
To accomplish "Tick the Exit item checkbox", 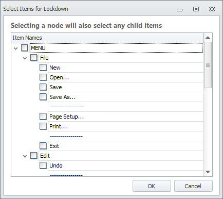I will point(43,146).
